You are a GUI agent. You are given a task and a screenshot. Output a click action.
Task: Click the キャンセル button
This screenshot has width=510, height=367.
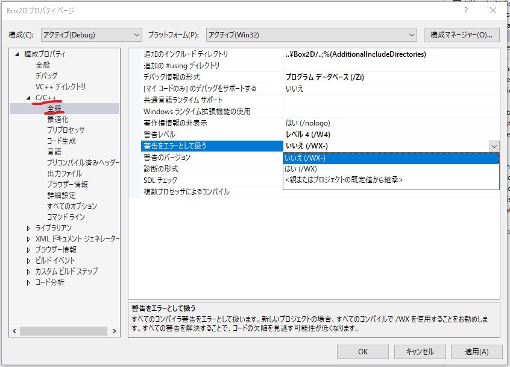coord(420,351)
